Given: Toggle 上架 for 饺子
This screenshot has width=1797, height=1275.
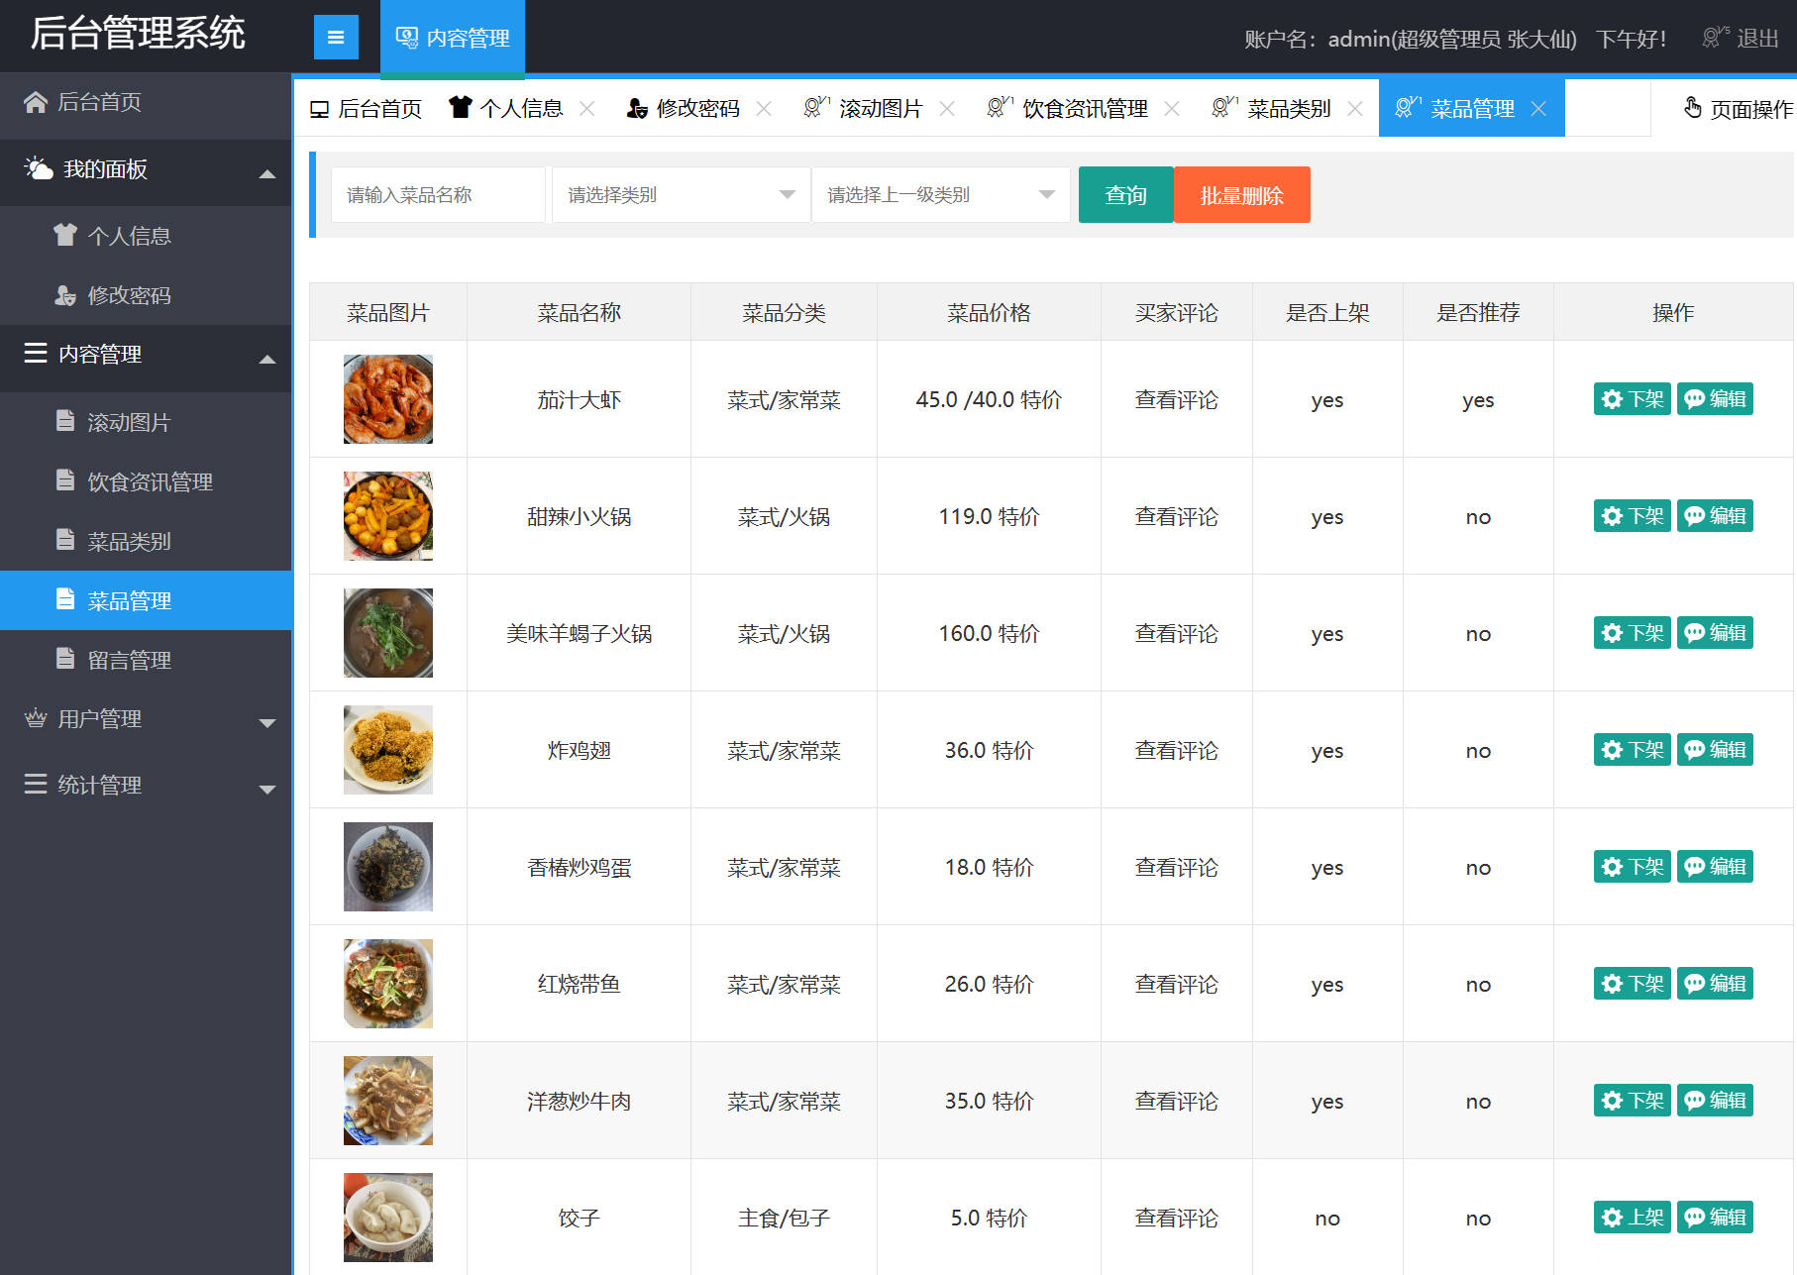Looking at the screenshot, I should point(1631,1218).
